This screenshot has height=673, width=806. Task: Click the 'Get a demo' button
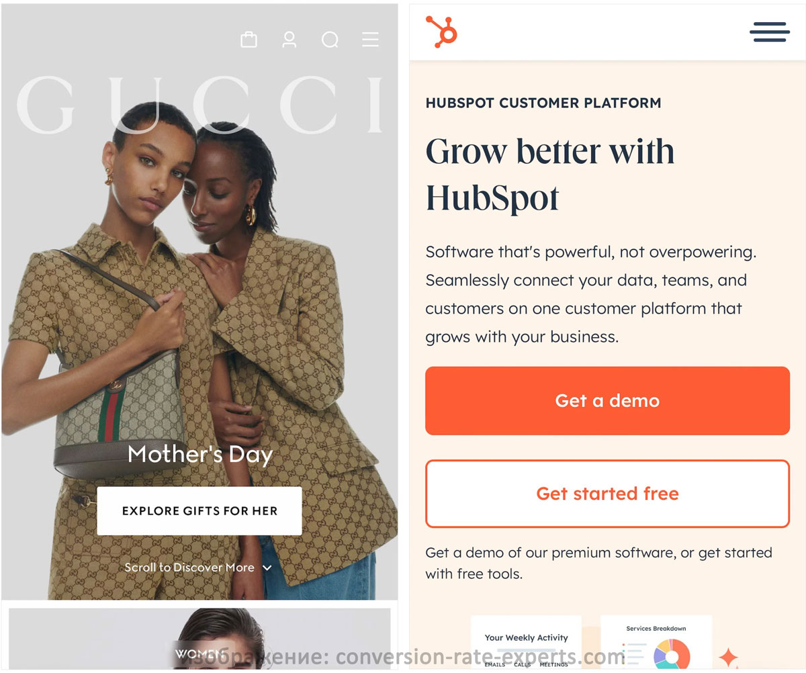point(607,401)
